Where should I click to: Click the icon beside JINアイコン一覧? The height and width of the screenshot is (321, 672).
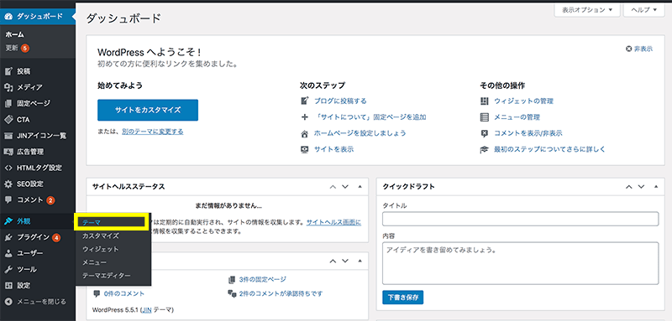(8, 136)
